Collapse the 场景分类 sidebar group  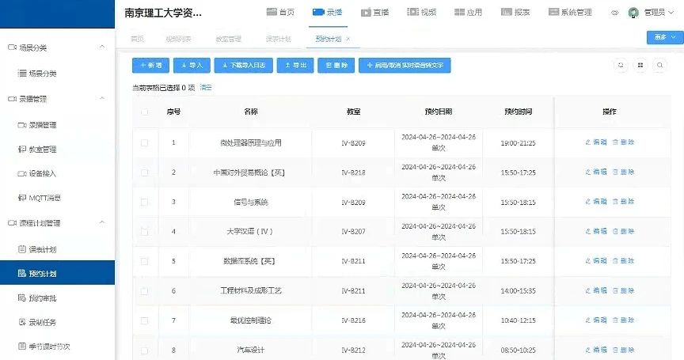pyautogui.click(x=101, y=47)
